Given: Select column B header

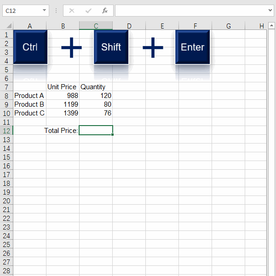Looking at the screenshot, I should point(63,26).
